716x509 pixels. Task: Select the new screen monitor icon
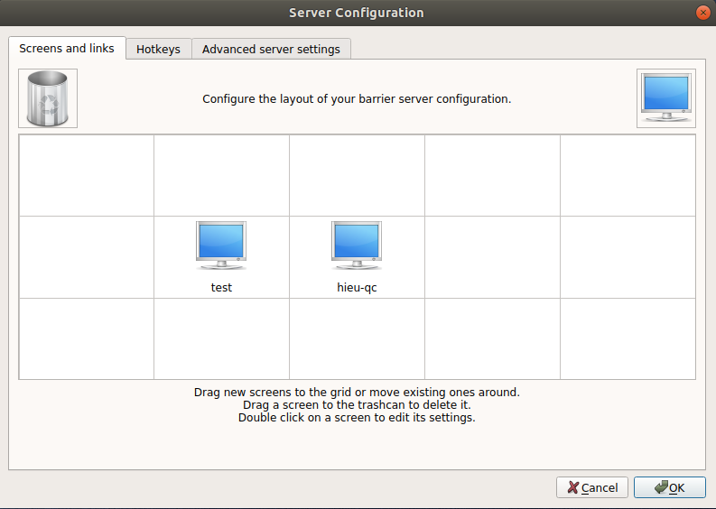click(x=665, y=98)
